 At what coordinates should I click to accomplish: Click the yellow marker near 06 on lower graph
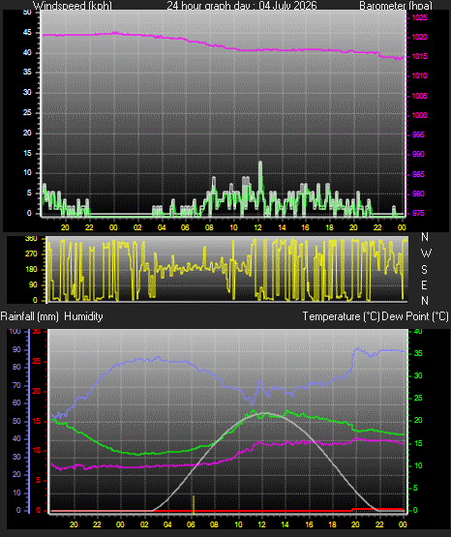tap(194, 504)
